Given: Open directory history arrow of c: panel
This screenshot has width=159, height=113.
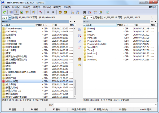Looking at the screenshot, I should [156, 21].
